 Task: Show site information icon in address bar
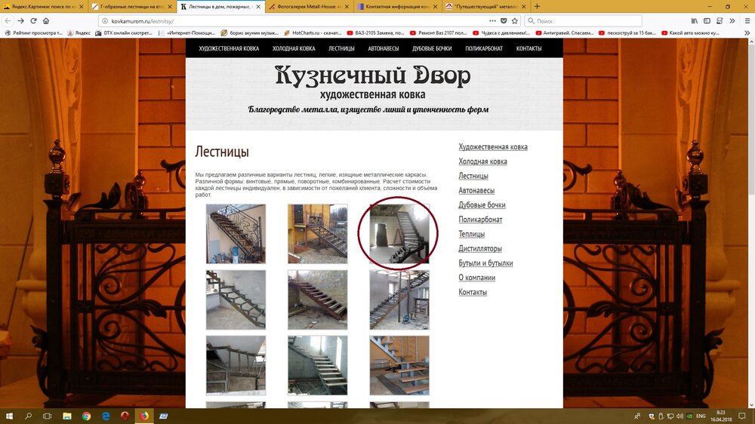(x=104, y=21)
